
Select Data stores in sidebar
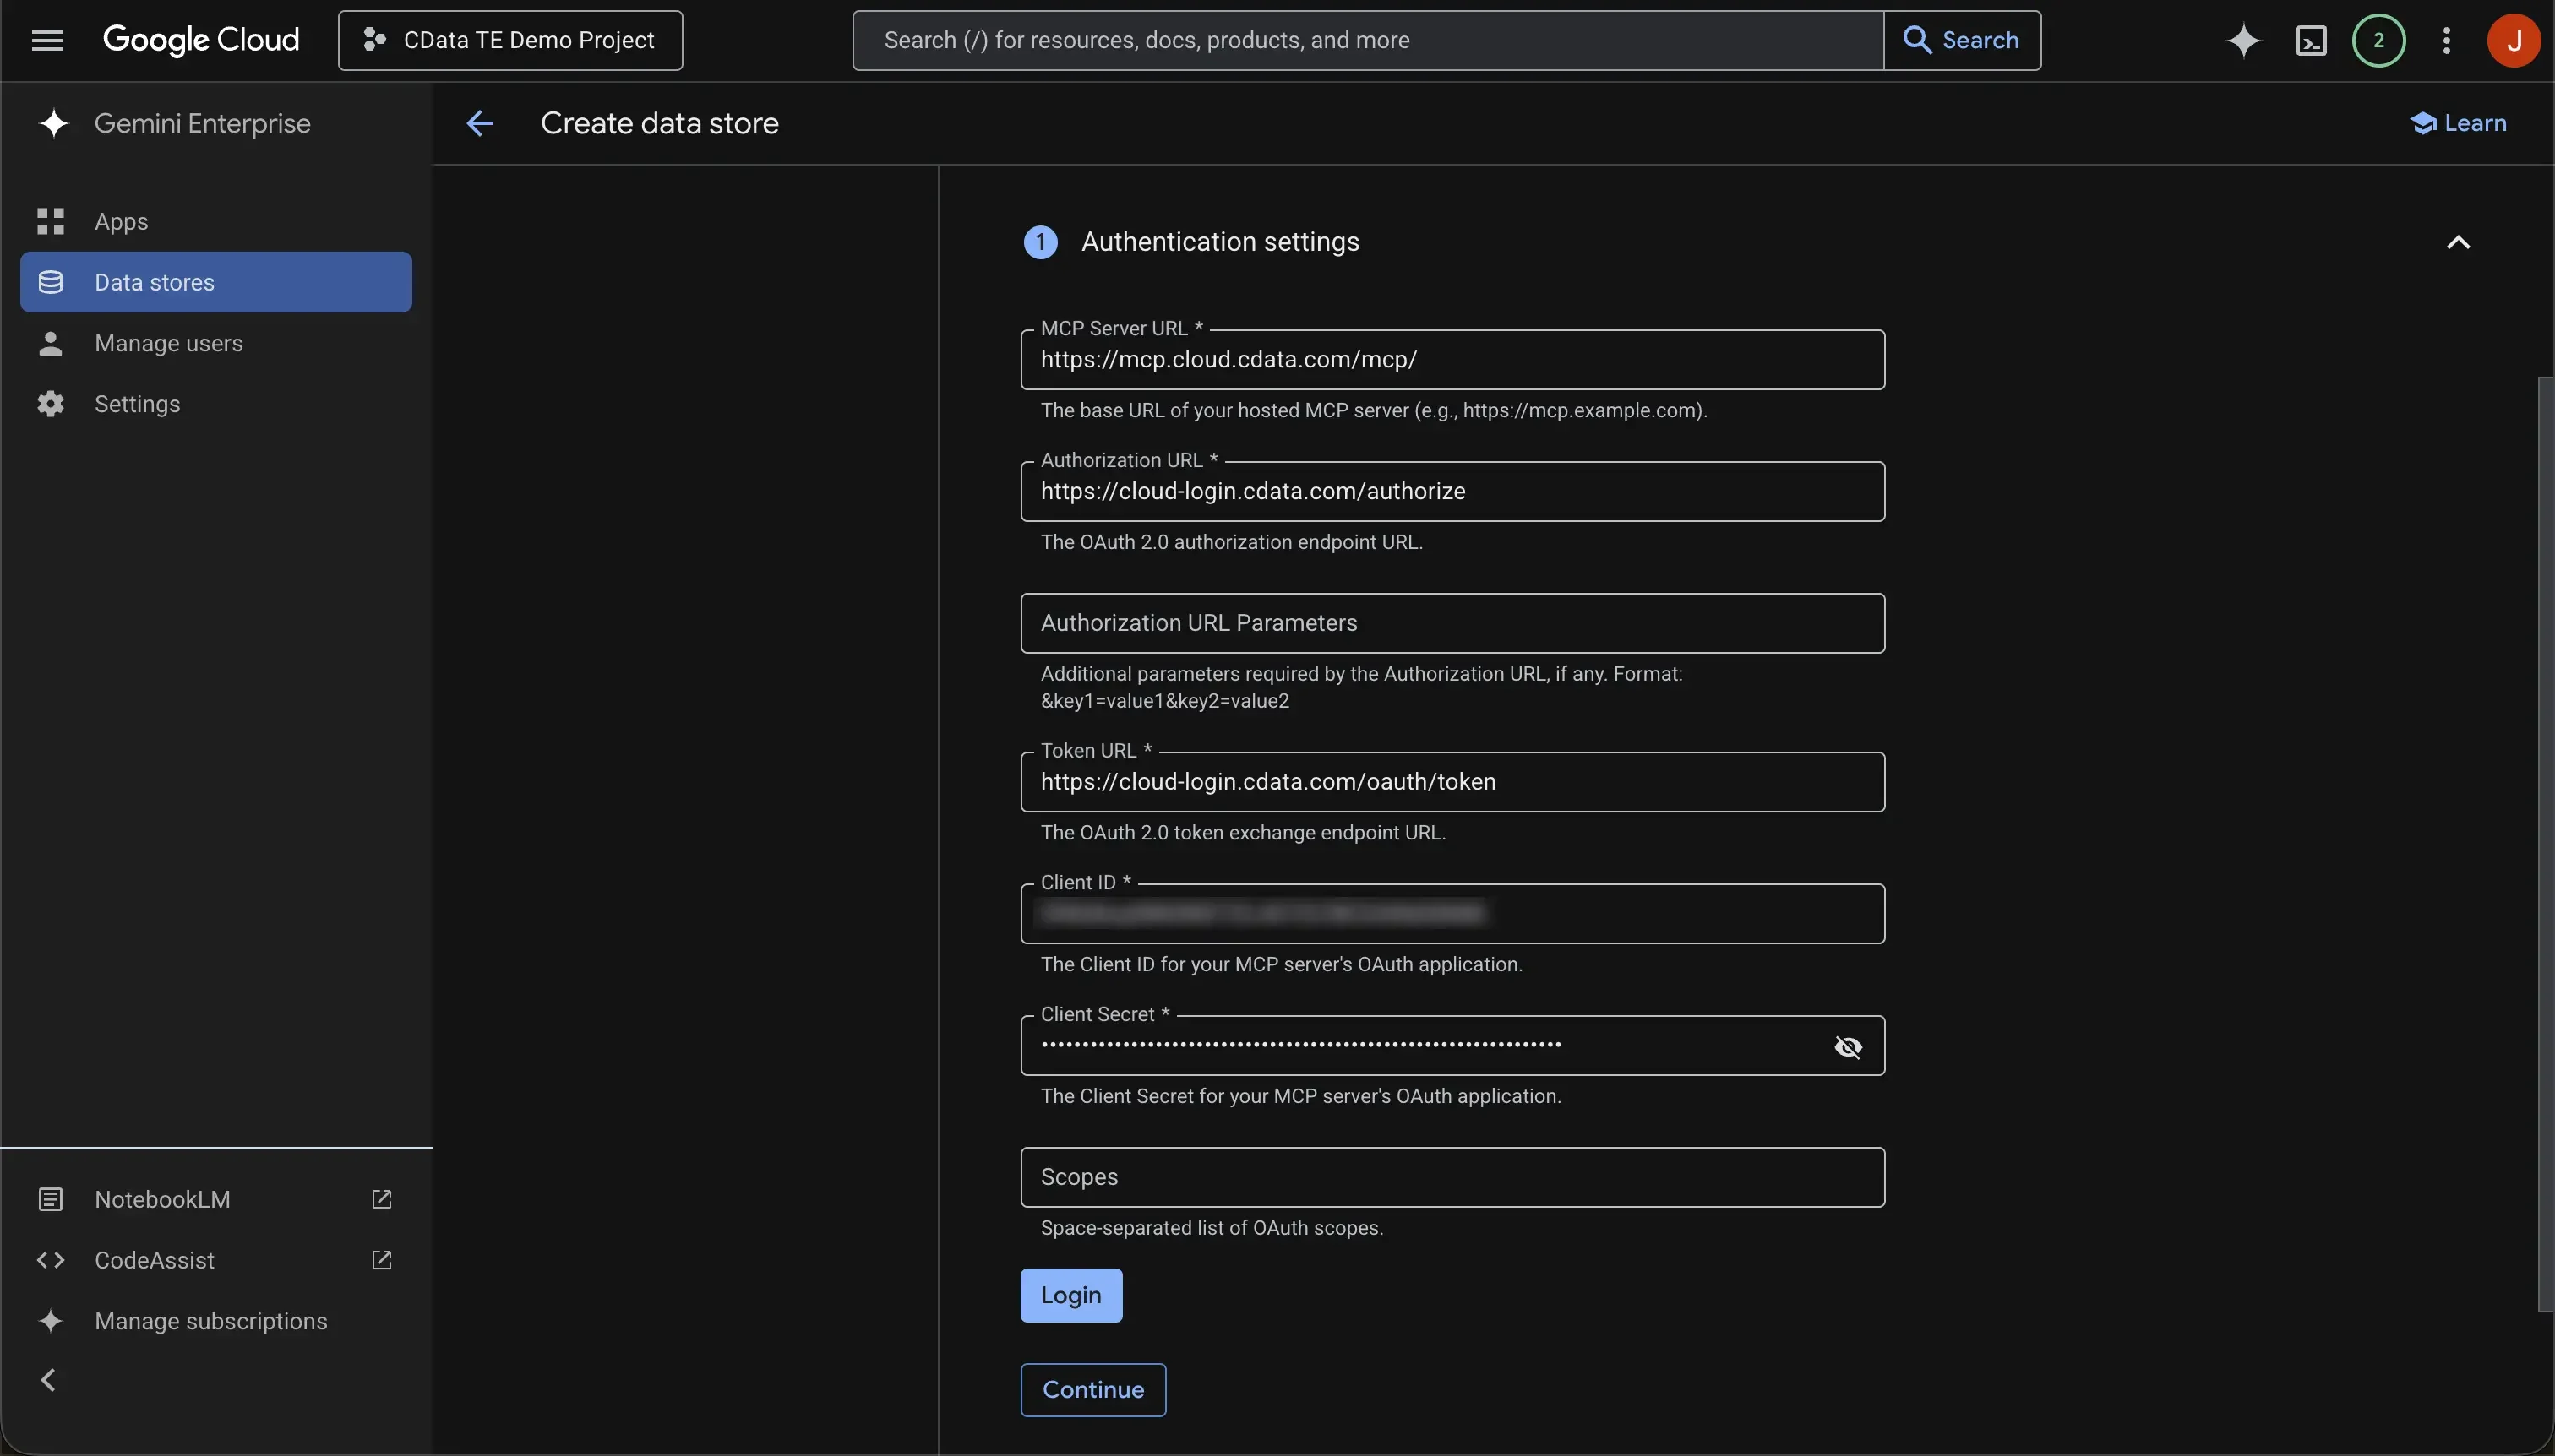(x=216, y=282)
